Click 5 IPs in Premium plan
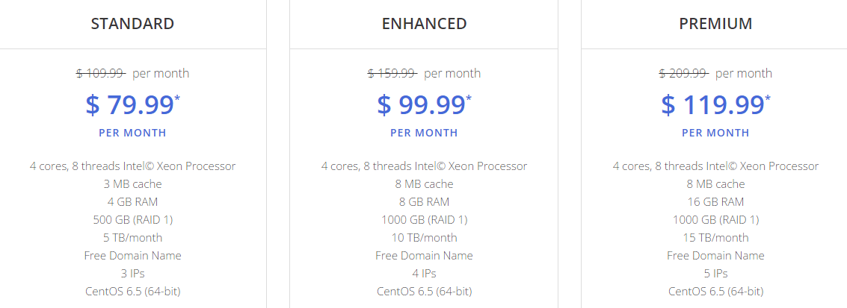The image size is (847, 308). coord(715,273)
